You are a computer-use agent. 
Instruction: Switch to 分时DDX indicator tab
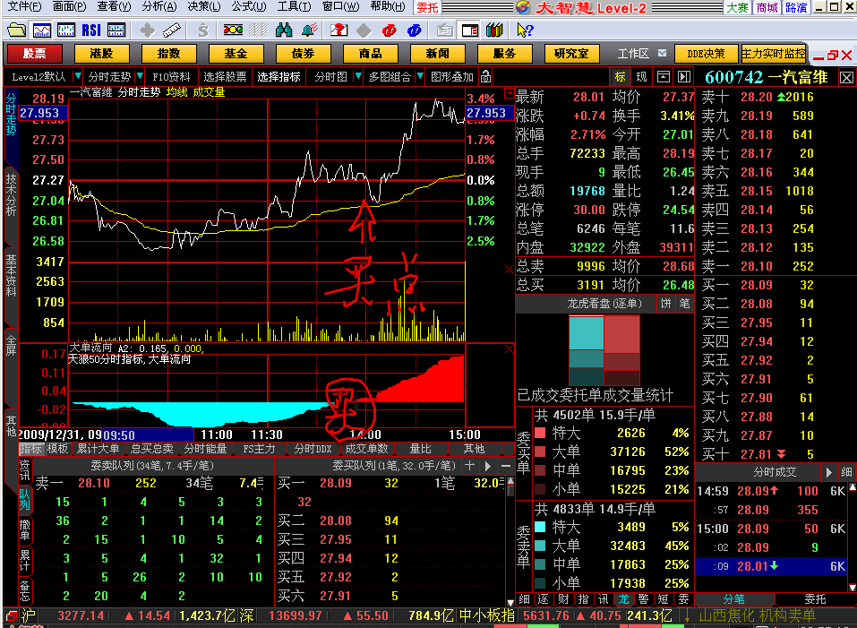tap(313, 449)
